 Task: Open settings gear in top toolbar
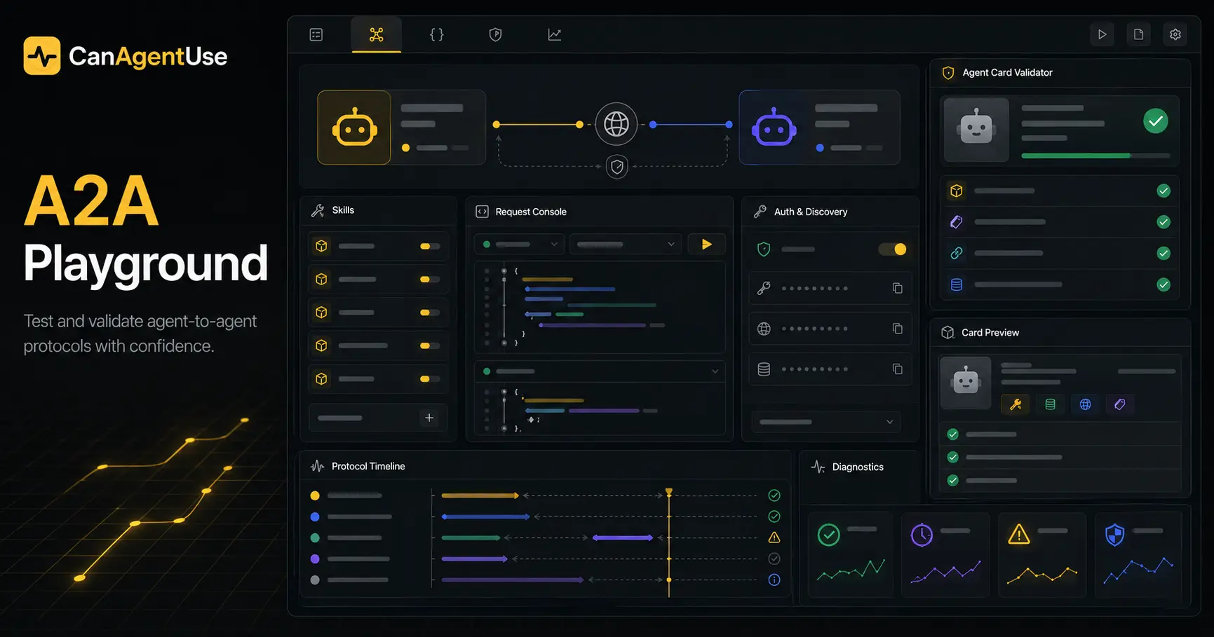pos(1175,34)
